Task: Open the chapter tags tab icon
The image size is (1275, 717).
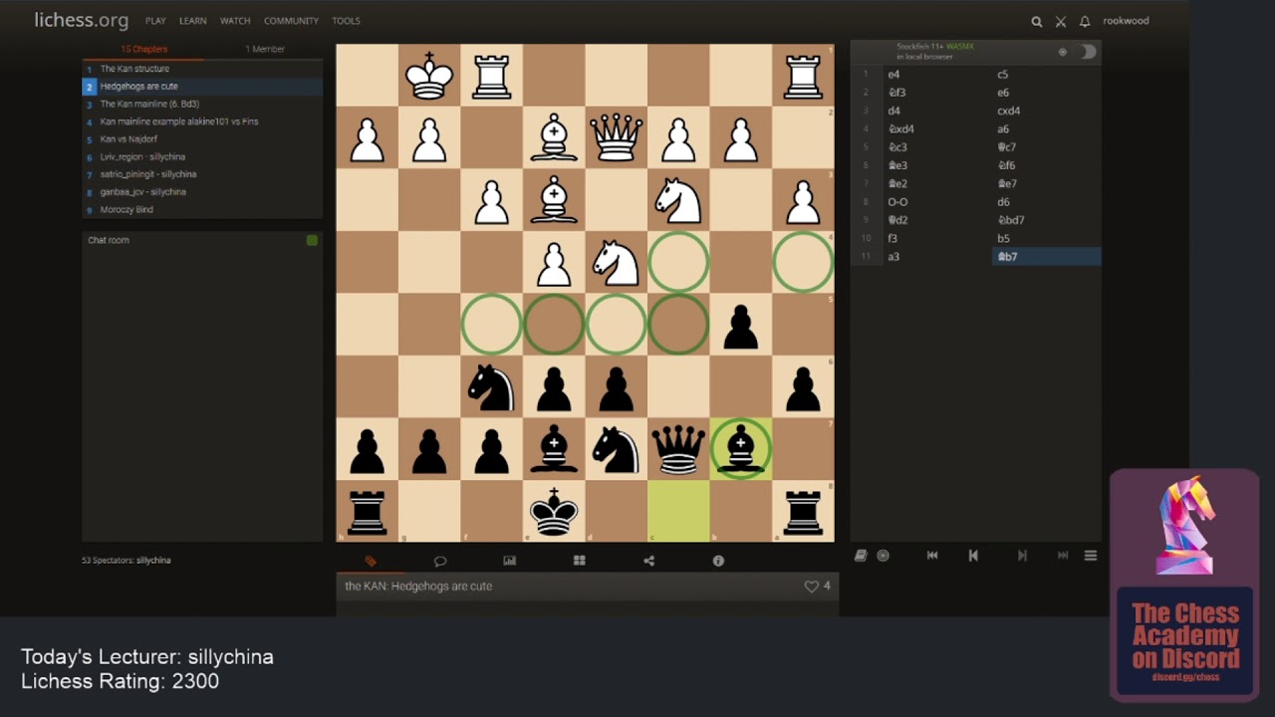Action: (x=371, y=561)
